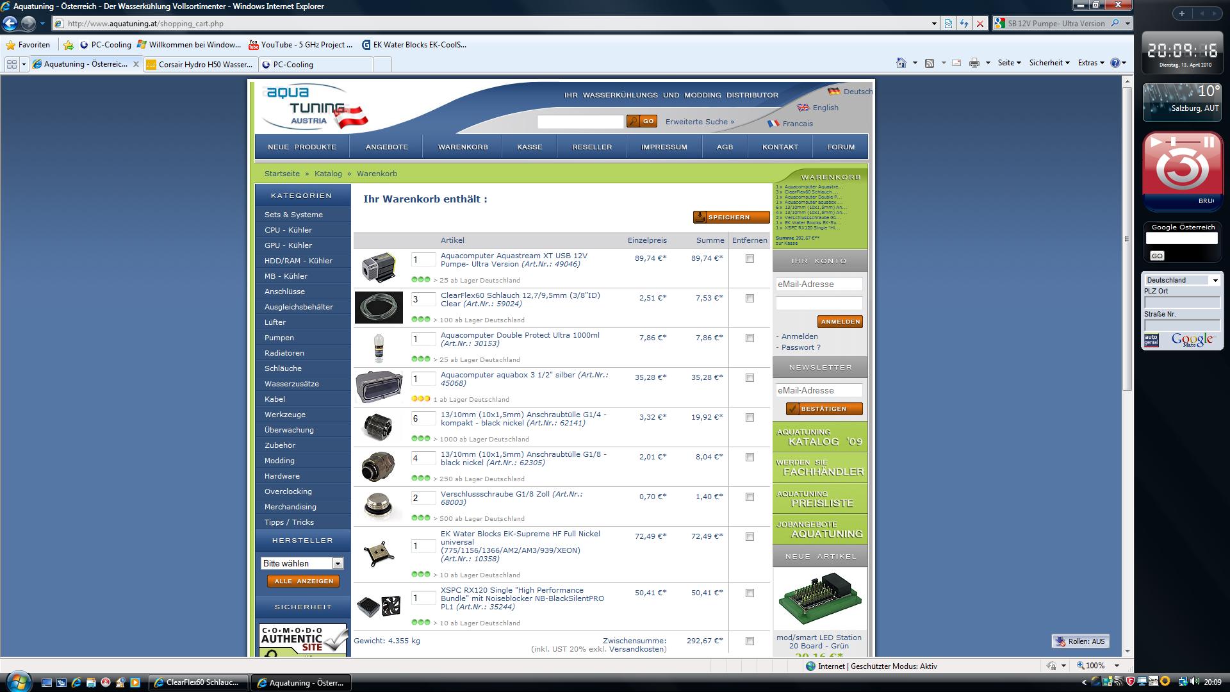Click the Internet Explorer quick launch icon

[76, 682]
